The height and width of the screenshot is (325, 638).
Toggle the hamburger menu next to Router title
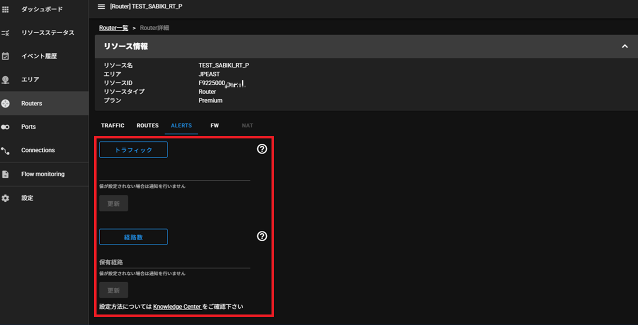coord(102,6)
